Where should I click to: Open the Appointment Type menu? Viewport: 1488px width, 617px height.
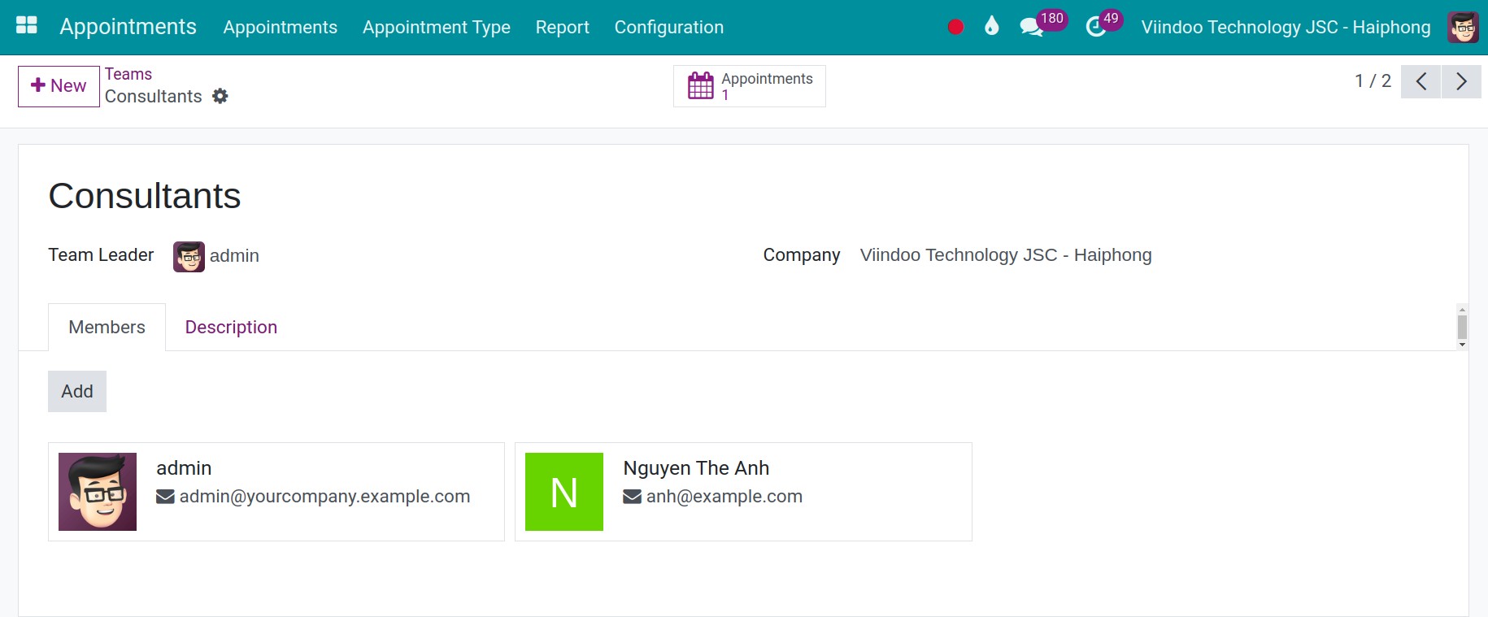point(437,27)
